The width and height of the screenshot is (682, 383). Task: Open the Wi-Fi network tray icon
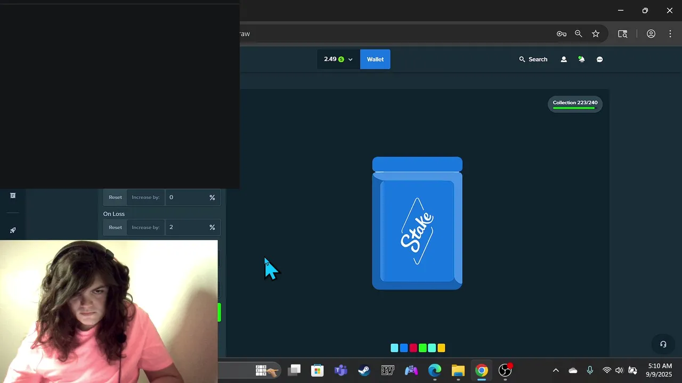[607, 370]
